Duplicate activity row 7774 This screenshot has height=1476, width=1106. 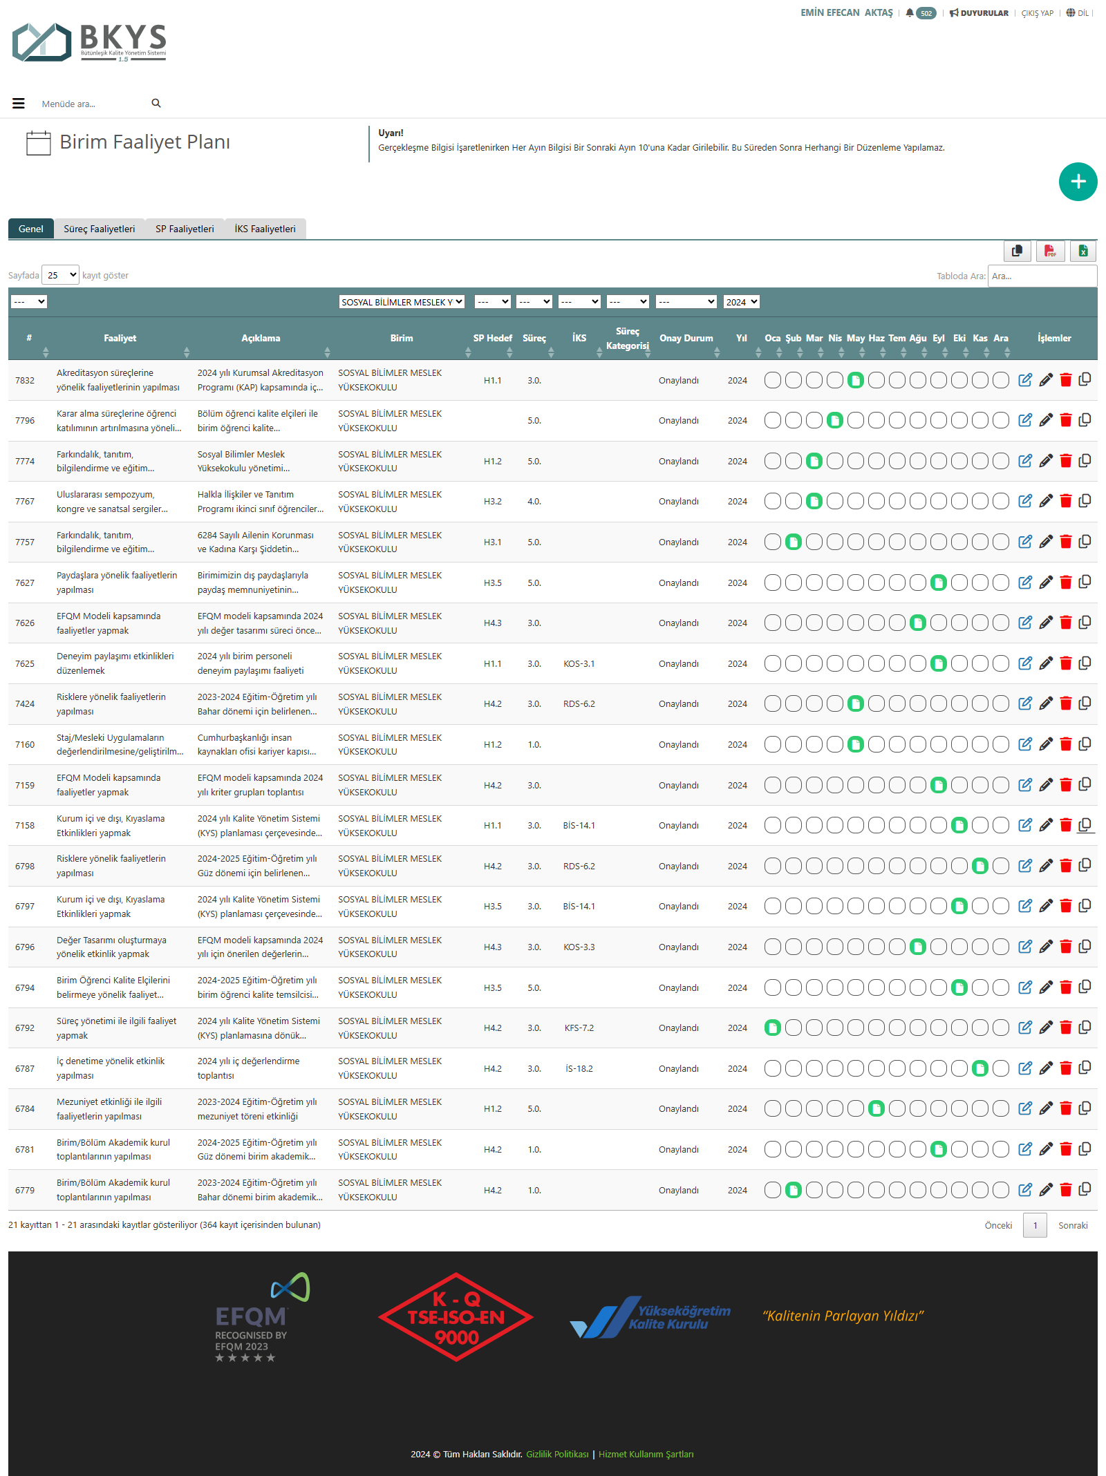coord(1085,461)
